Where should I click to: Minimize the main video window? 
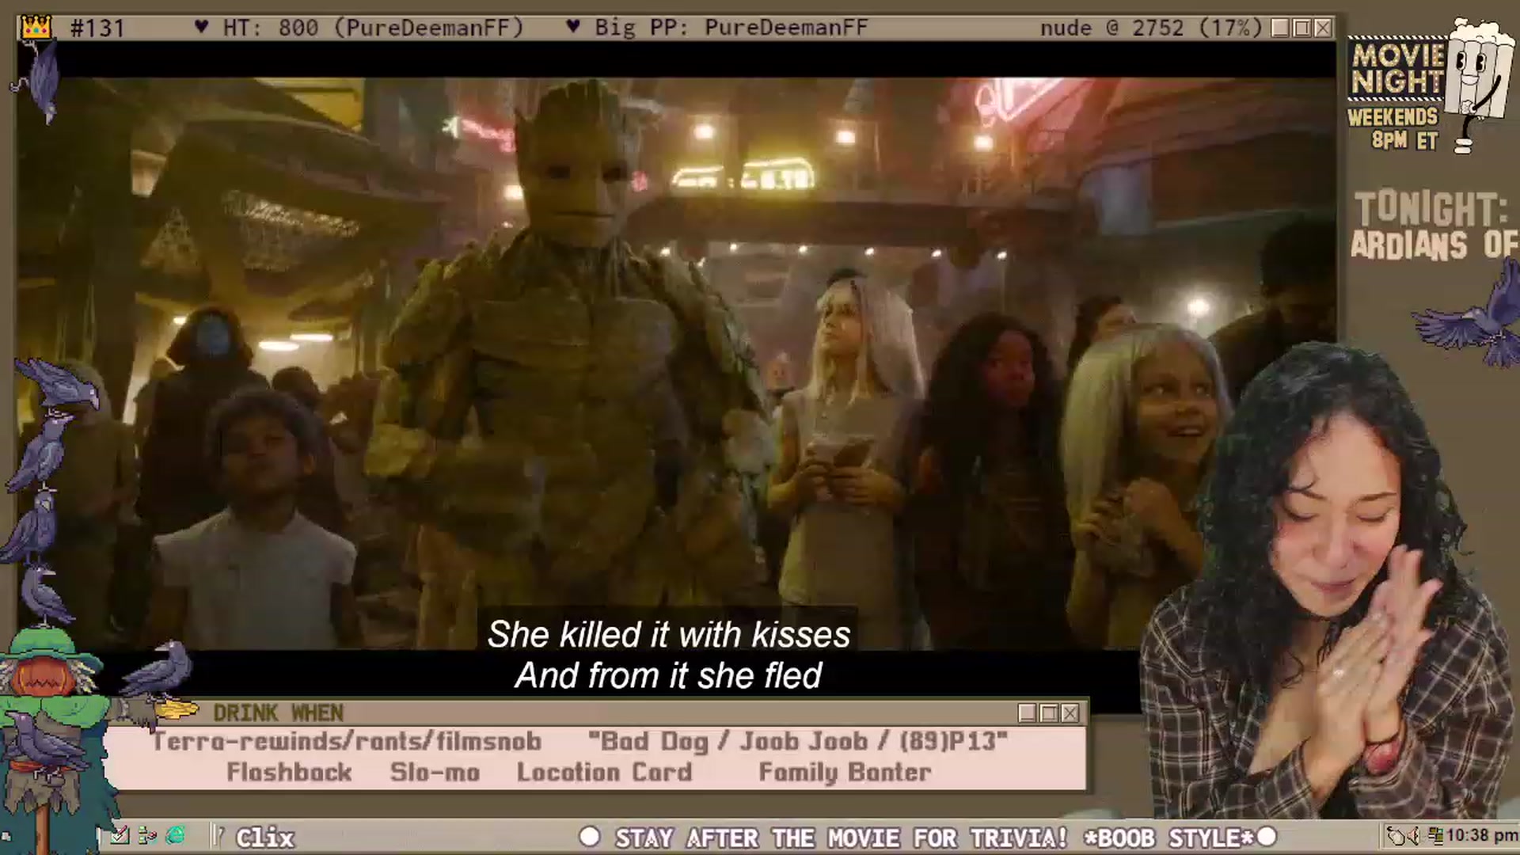pos(1280,28)
